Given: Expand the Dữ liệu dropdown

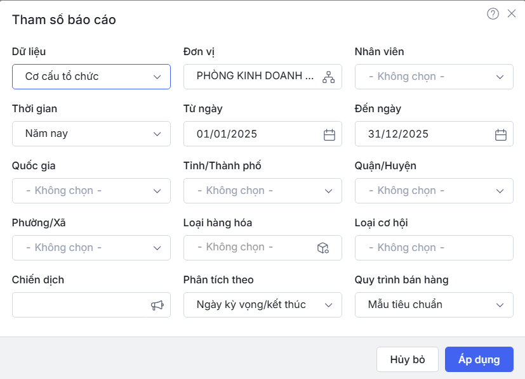Looking at the screenshot, I should pos(91,77).
